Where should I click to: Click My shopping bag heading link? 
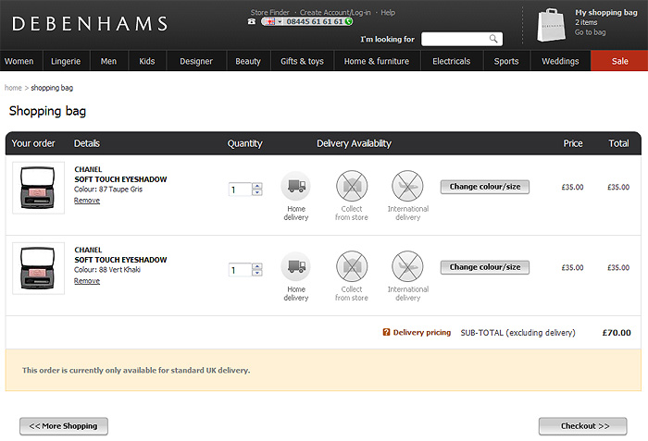tap(605, 12)
